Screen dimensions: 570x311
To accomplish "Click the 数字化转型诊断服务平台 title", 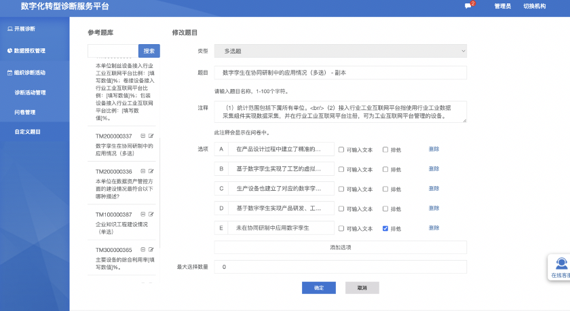I will [64, 6].
